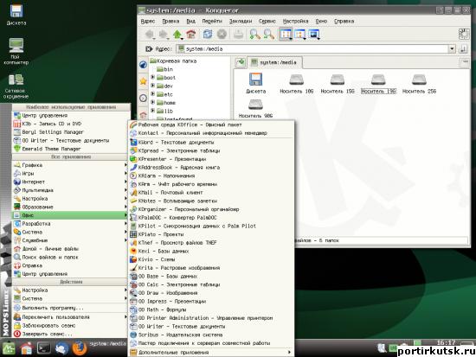The image size is (476, 357).
Task: Open Сетевое окружение desktop icon
Action: (x=16, y=86)
